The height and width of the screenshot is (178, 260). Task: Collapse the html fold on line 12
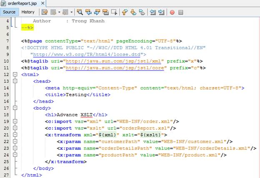15,74
